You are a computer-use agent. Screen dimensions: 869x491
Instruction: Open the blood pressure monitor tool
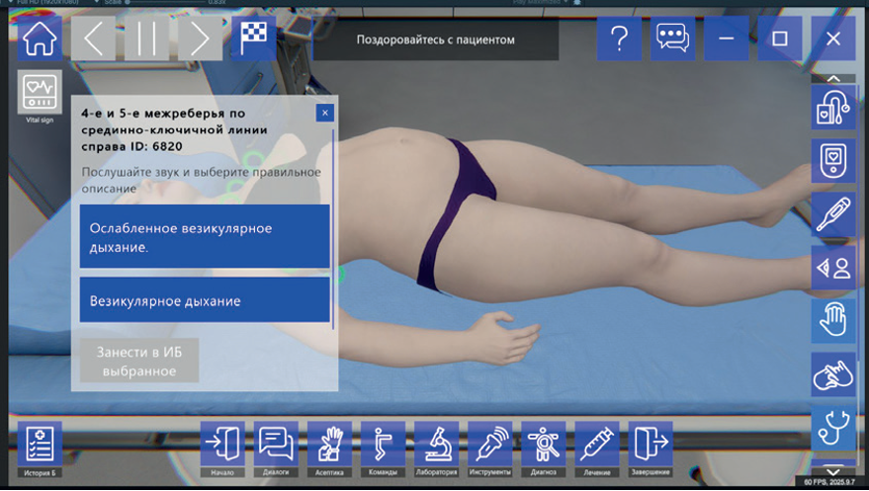pos(833,108)
